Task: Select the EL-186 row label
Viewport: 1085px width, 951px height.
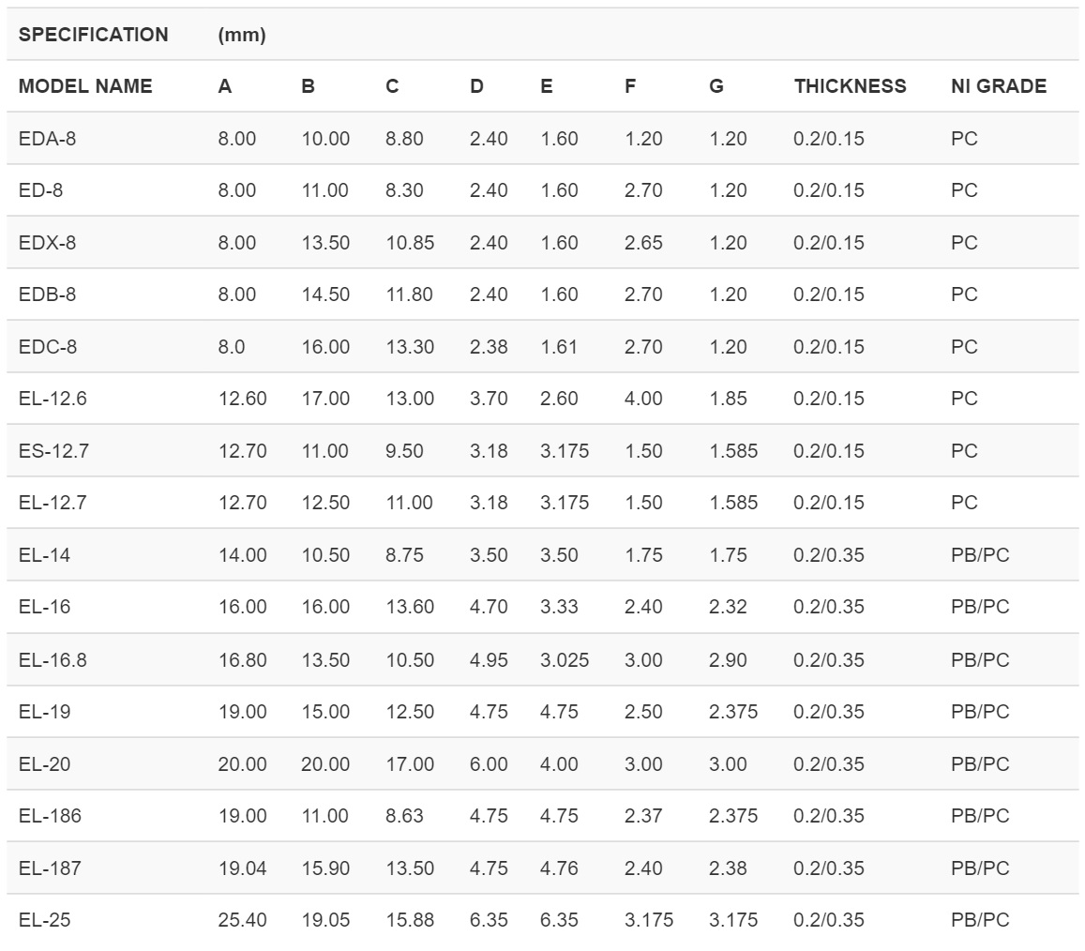Action: point(50,816)
